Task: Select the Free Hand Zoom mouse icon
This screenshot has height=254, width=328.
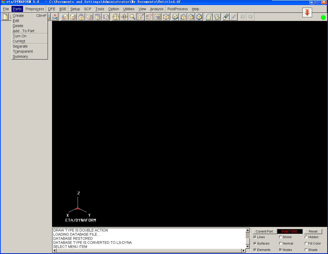Action: (149, 17)
